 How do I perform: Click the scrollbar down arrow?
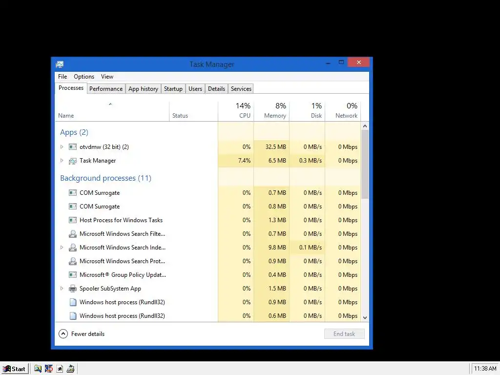click(x=365, y=317)
